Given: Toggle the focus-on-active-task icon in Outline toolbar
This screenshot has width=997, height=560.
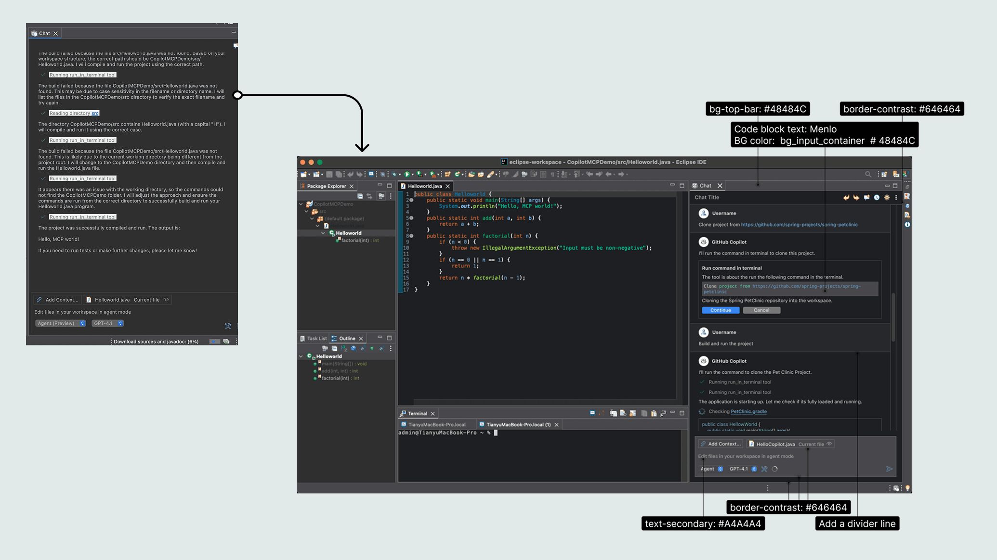Looking at the screenshot, I should (325, 348).
